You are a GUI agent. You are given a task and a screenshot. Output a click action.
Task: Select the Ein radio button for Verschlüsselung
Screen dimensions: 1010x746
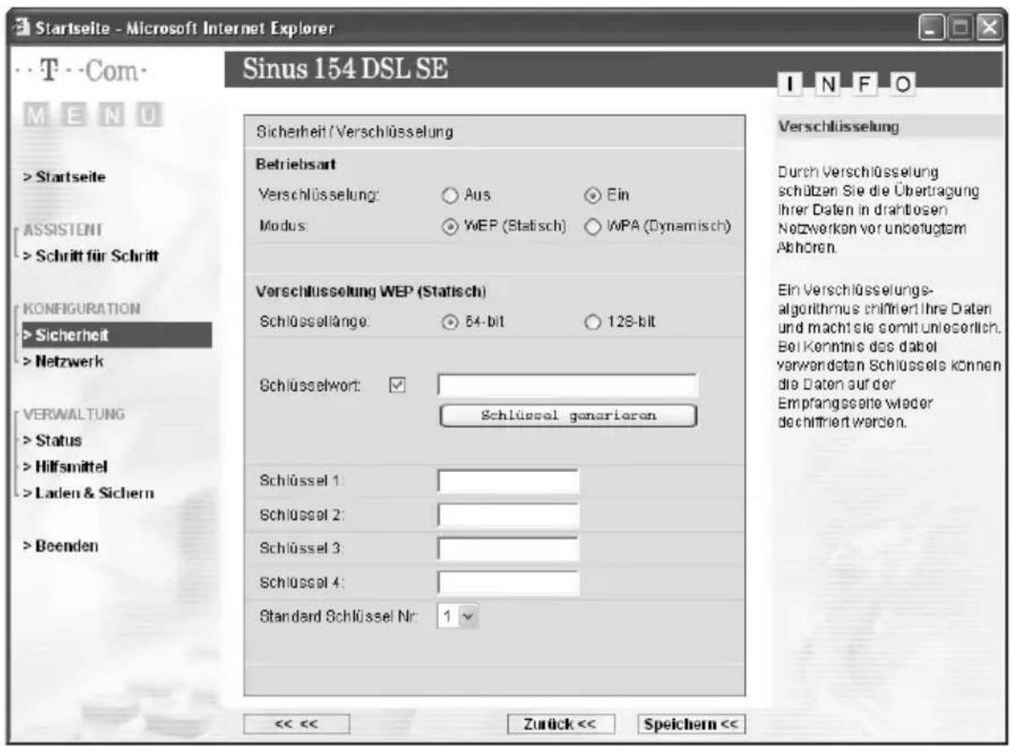point(592,195)
